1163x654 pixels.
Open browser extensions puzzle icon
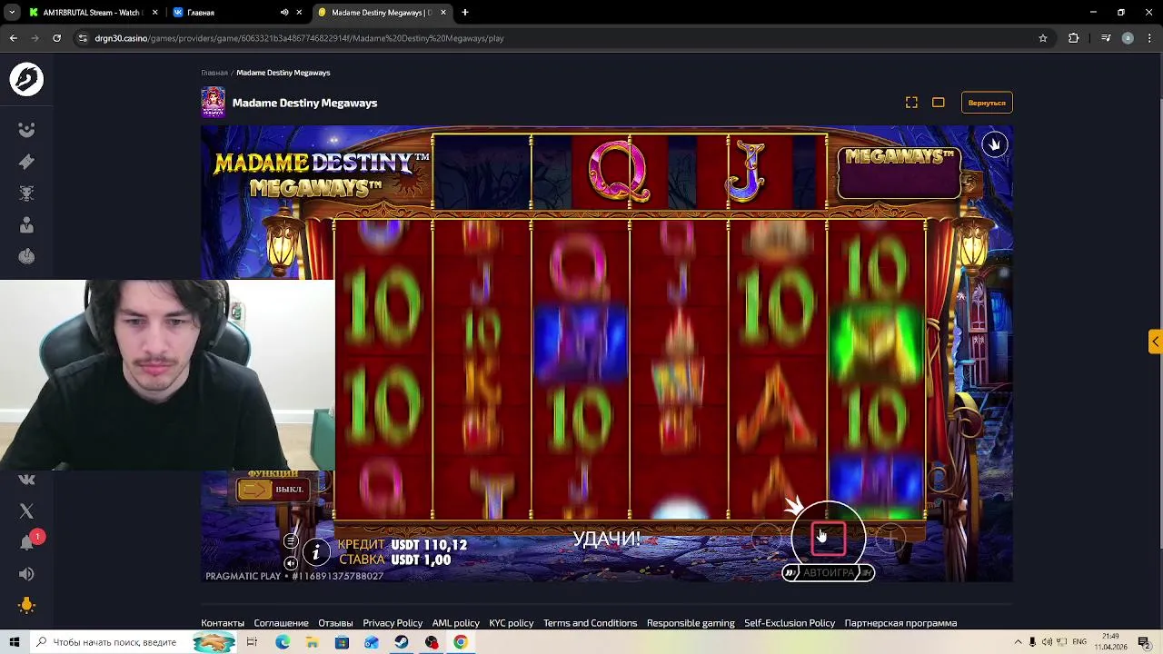point(1074,38)
